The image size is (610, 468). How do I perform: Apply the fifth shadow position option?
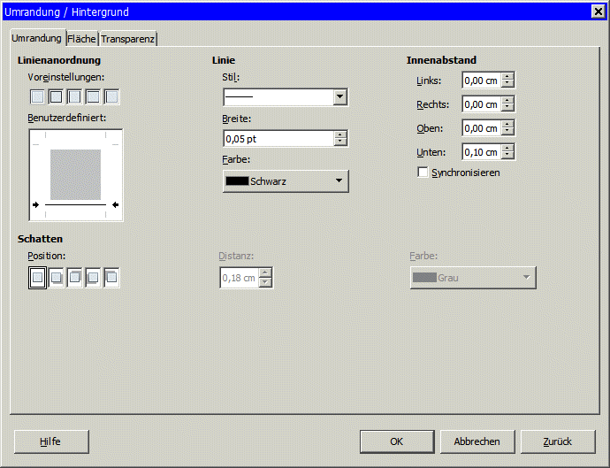(x=111, y=278)
